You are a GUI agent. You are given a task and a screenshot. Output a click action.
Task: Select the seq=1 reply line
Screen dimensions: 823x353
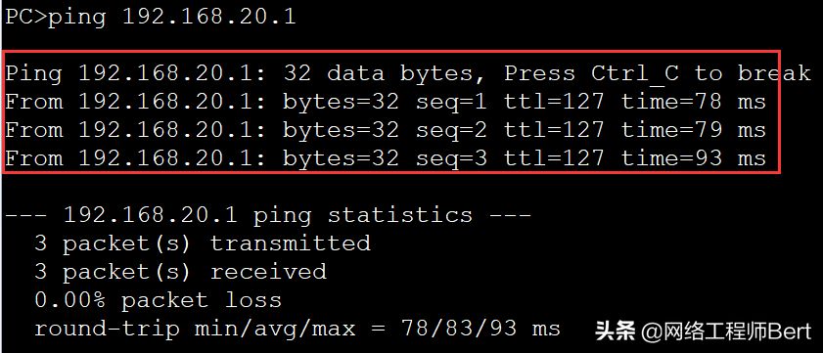[386, 102]
